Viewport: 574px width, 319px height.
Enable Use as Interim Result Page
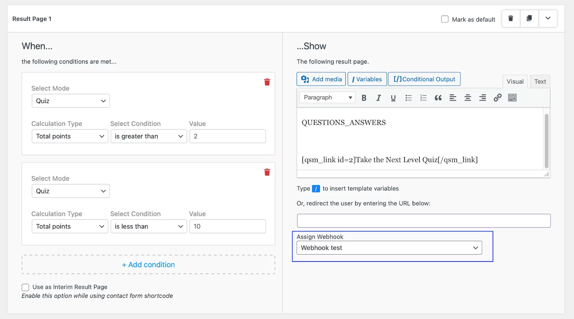point(25,287)
